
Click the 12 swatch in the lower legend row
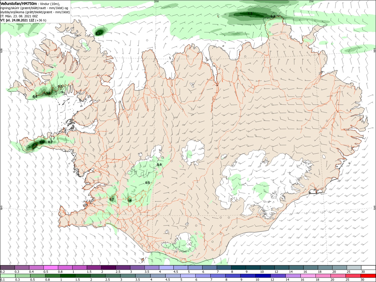click(x=278, y=276)
